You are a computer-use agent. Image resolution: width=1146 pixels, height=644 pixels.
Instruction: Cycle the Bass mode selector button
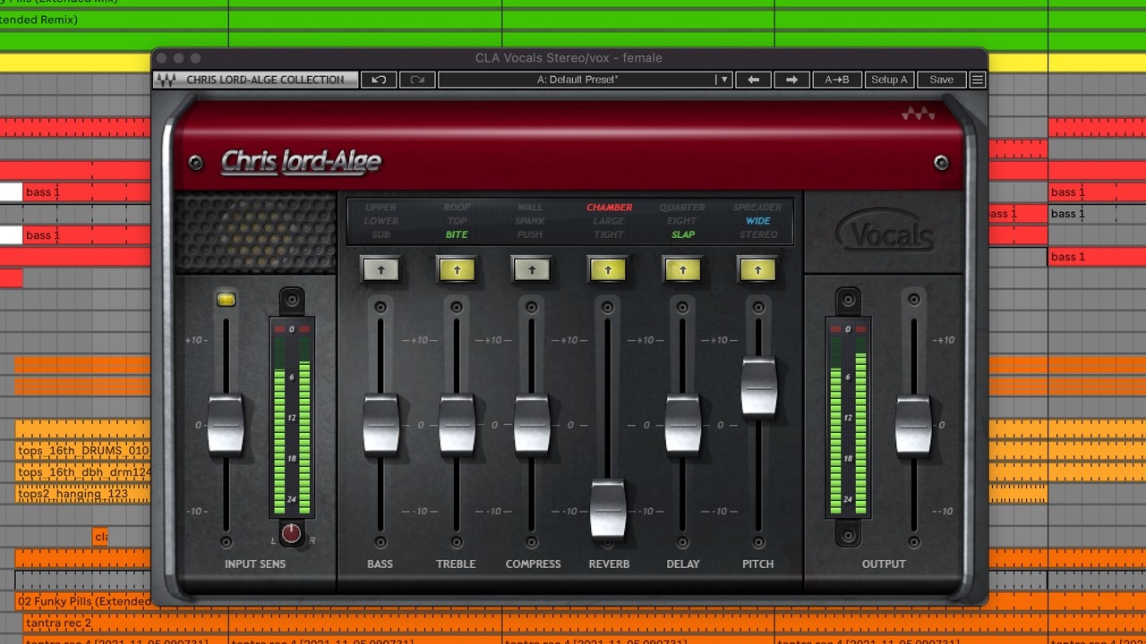pyautogui.click(x=381, y=269)
